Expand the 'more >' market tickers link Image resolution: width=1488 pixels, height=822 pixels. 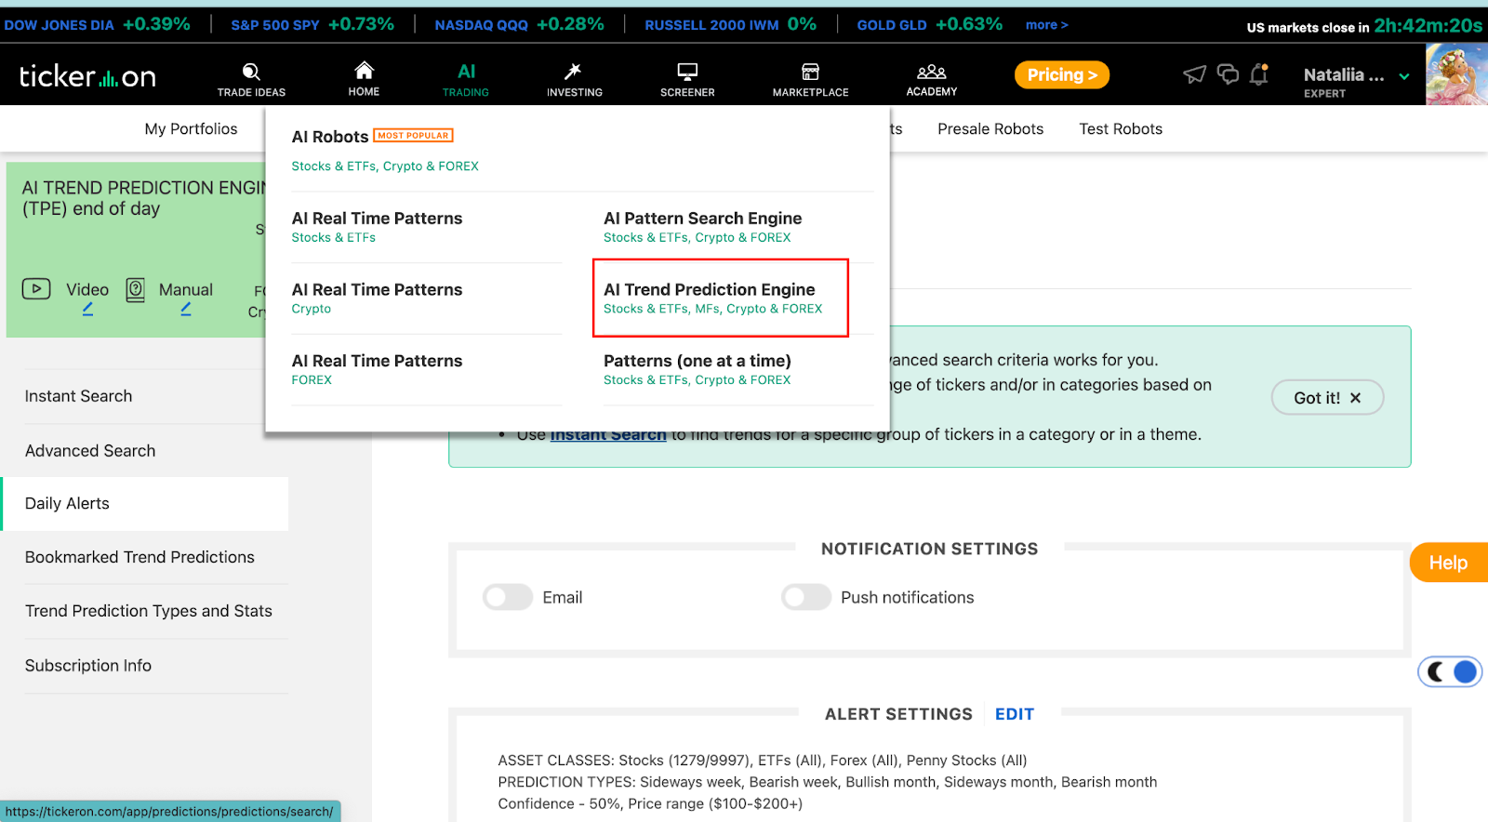(x=1046, y=25)
